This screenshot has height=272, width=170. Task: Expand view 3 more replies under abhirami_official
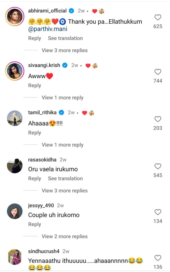tap(65, 50)
